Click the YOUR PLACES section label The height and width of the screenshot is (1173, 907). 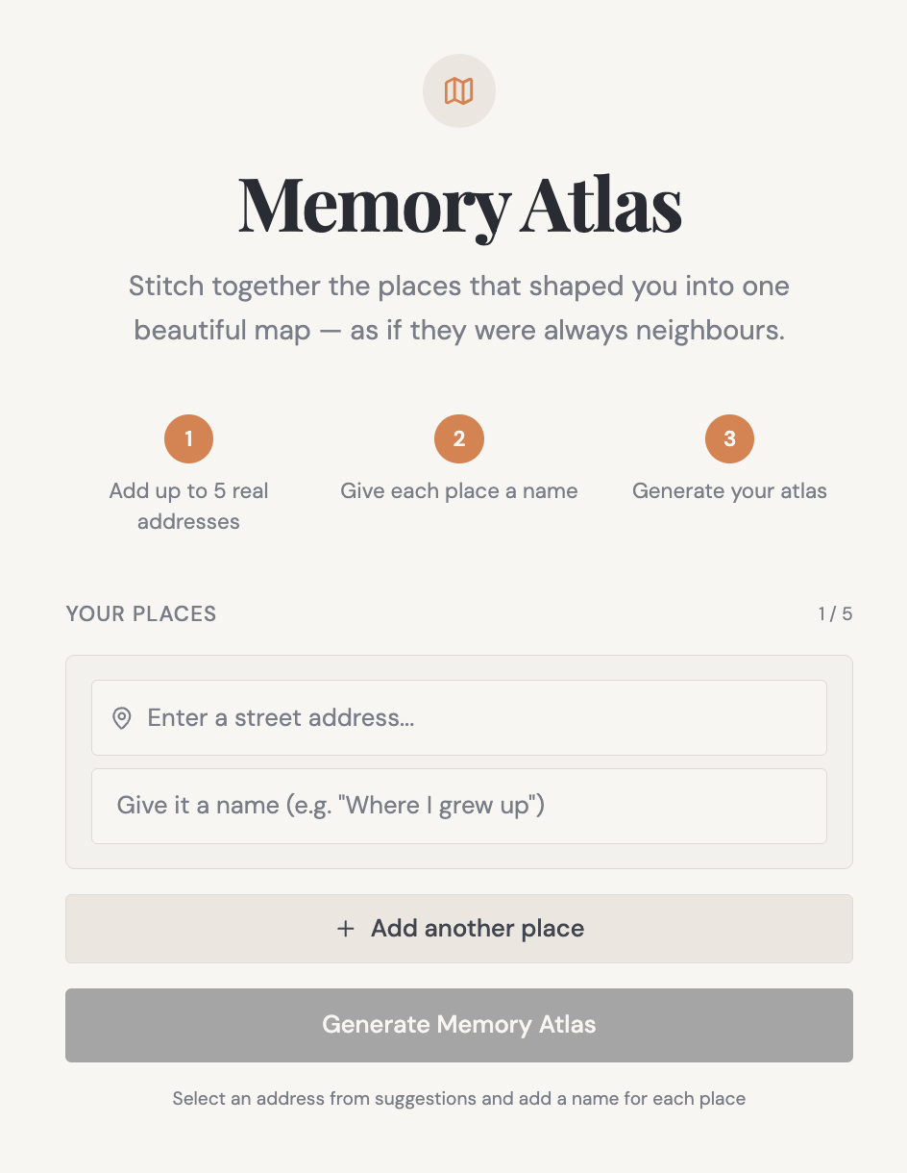point(141,613)
